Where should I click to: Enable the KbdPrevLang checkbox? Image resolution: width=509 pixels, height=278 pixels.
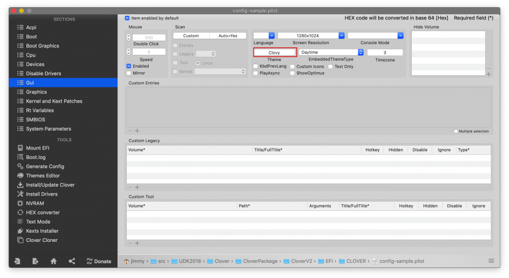coord(256,66)
